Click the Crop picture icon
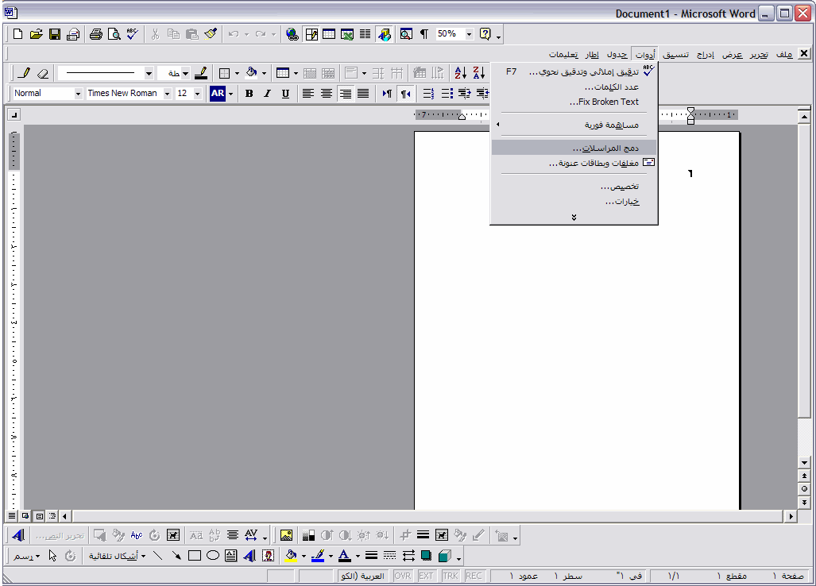 (405, 535)
